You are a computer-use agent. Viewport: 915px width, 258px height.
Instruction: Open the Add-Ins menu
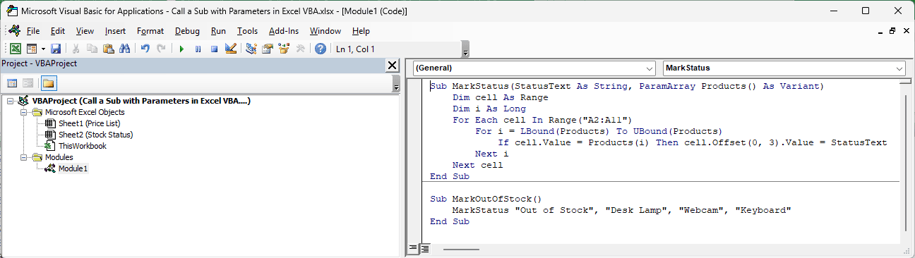point(284,31)
